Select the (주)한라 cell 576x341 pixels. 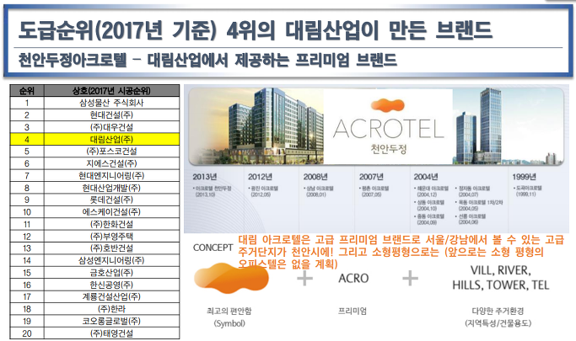pos(111,309)
